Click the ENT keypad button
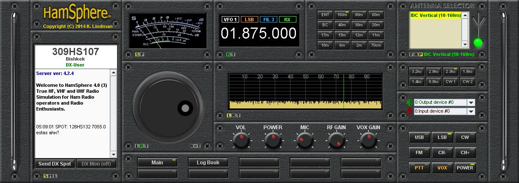The width and height of the screenshot is (519, 183). [x=325, y=15]
